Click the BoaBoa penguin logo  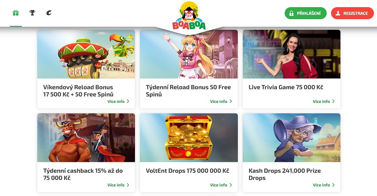(189, 16)
